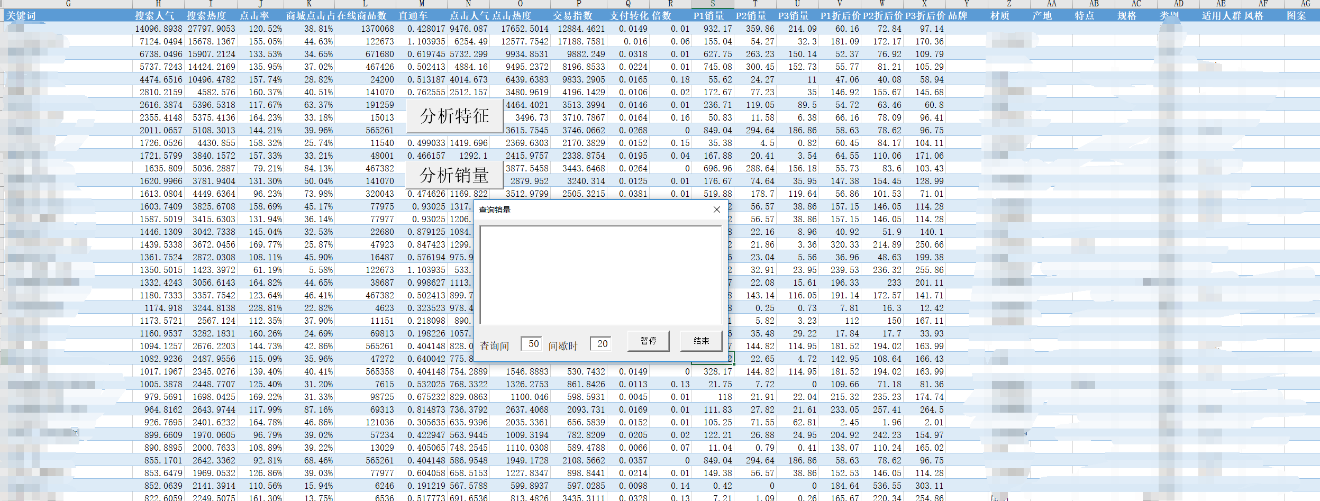Click 暂停 in the 查询销量 dialog
The height and width of the screenshot is (501, 1320).
click(649, 341)
